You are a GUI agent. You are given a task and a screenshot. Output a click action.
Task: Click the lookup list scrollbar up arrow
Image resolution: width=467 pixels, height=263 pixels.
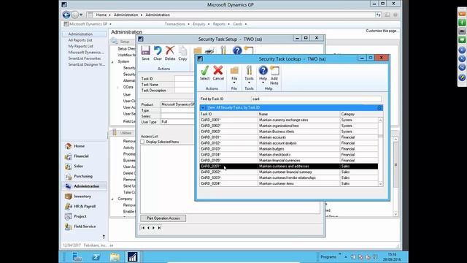point(380,120)
